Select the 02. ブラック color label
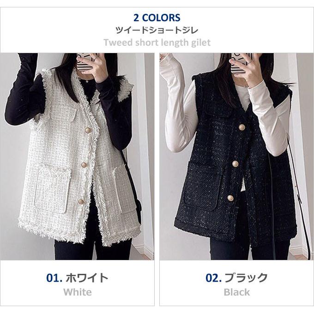 tap(237, 278)
